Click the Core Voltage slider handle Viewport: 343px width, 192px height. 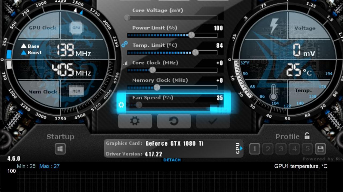(x=127, y=18)
